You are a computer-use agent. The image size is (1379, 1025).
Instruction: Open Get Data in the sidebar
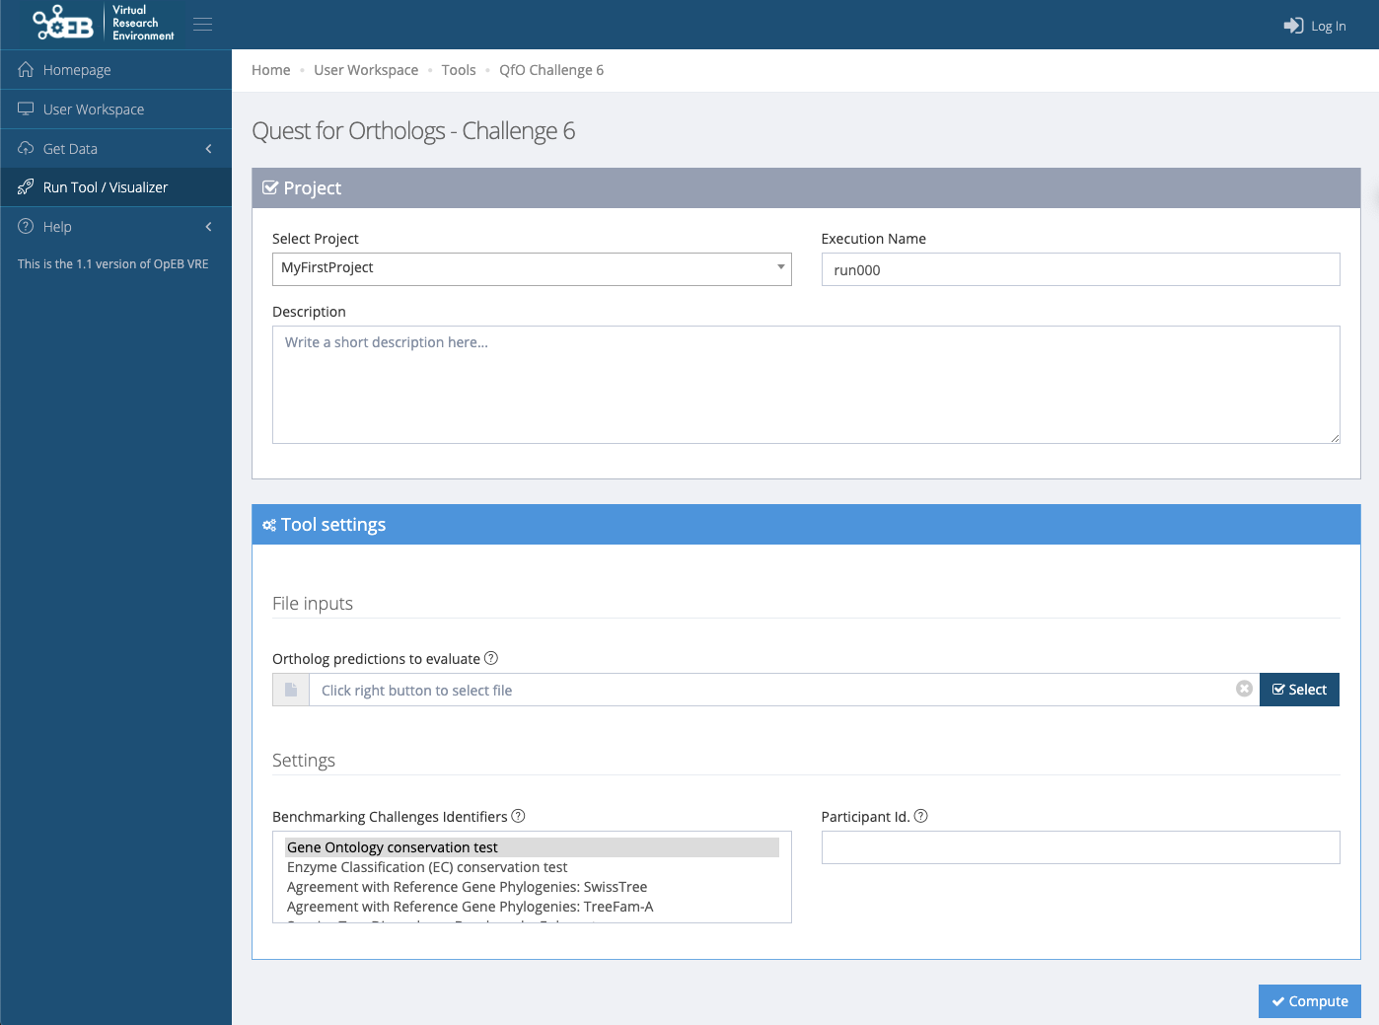pyautogui.click(x=116, y=148)
